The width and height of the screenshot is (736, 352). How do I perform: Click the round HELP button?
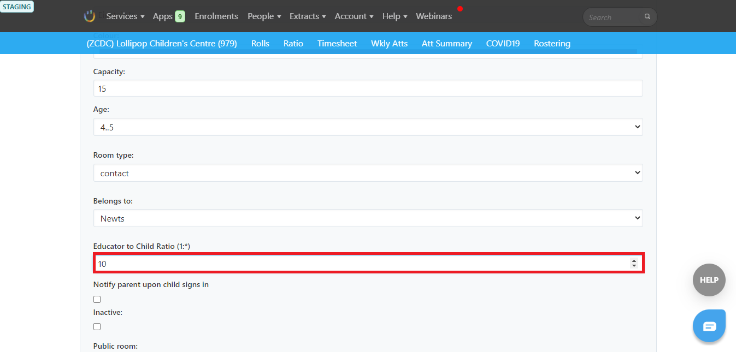[709, 280]
